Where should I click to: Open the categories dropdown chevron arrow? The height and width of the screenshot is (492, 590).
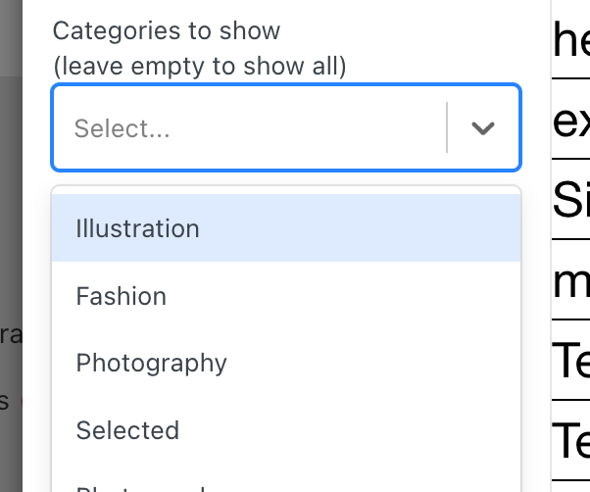click(x=482, y=128)
